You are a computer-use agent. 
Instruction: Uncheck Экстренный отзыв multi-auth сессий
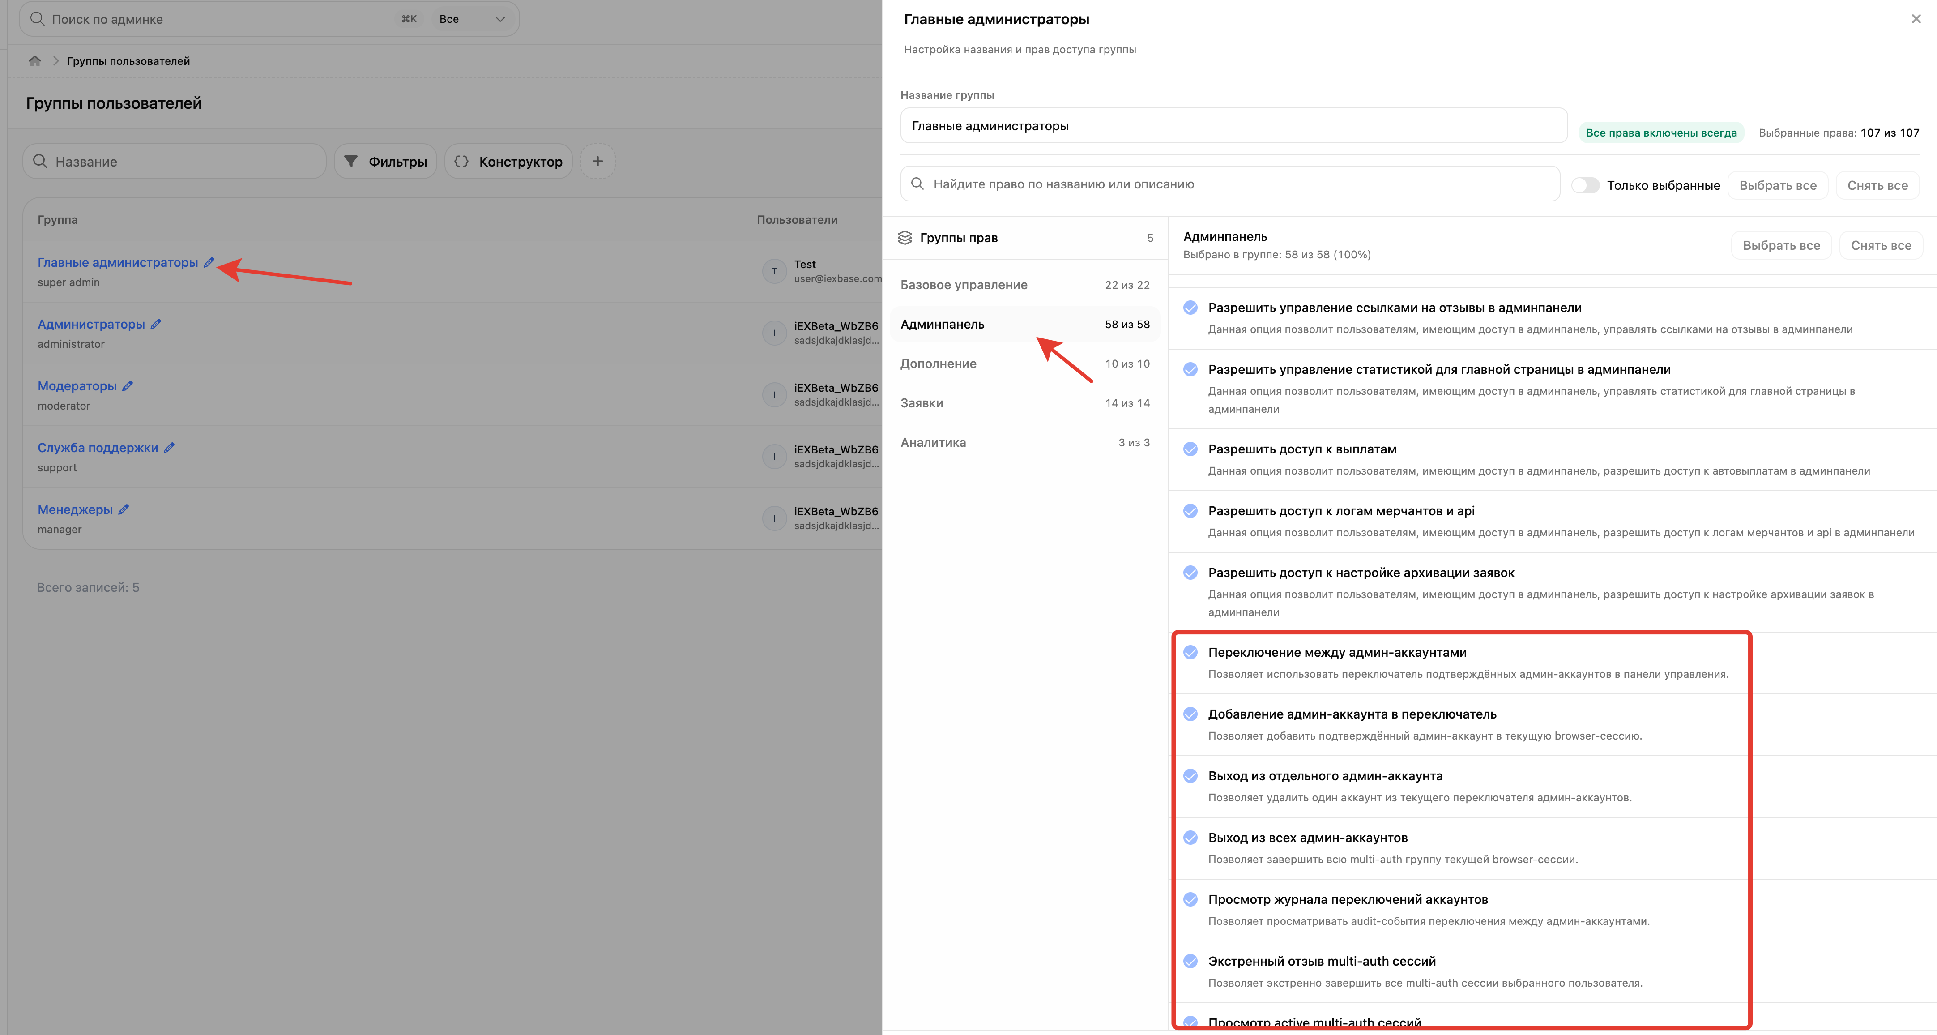pos(1190,961)
